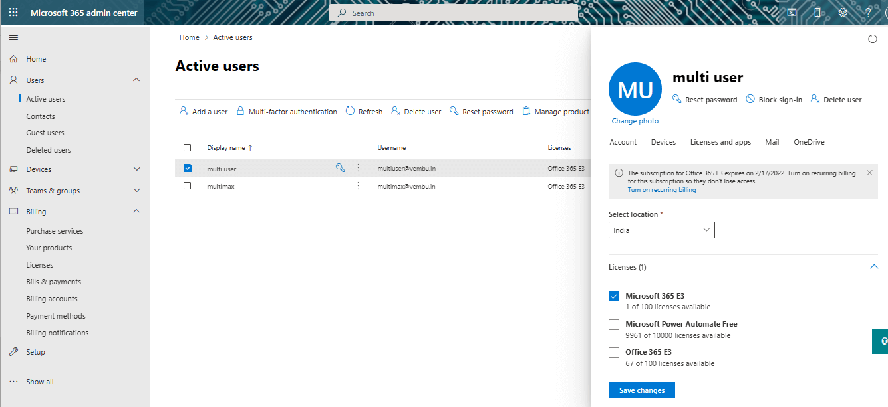This screenshot has width=888, height=407.
Task: Open Multi-factor authentication from toolbar
Action: coord(286,112)
